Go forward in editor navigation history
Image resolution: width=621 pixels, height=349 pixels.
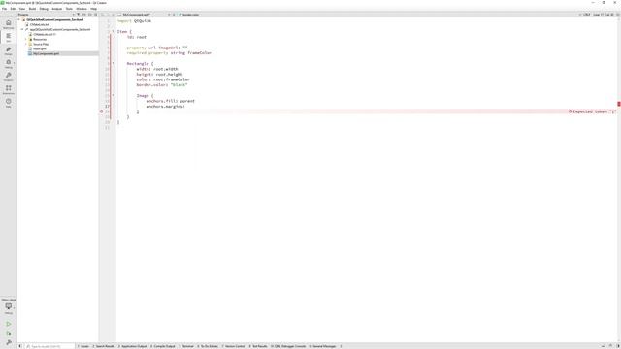[x=108, y=15]
